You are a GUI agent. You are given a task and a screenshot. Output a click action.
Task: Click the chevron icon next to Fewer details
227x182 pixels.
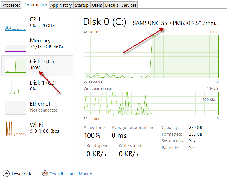6,174
